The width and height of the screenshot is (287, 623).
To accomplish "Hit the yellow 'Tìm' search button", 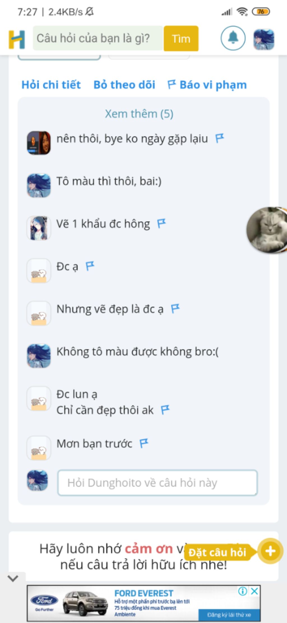I will tap(181, 38).
